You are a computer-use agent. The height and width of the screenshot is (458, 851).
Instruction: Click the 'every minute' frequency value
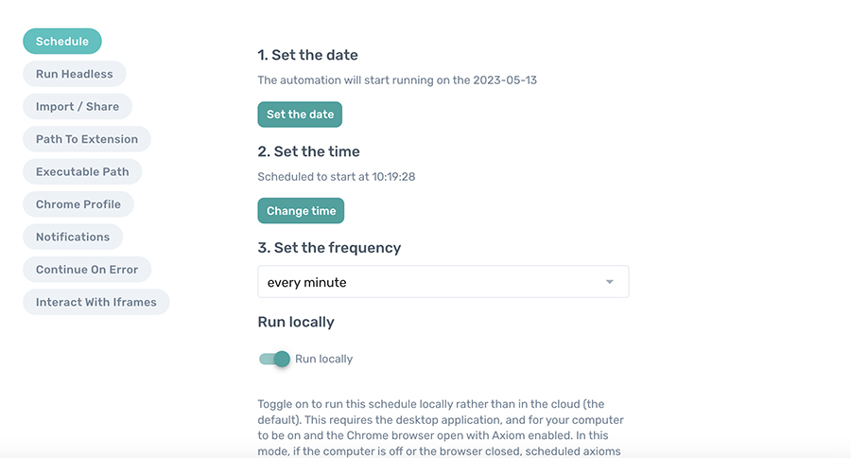[x=307, y=282]
